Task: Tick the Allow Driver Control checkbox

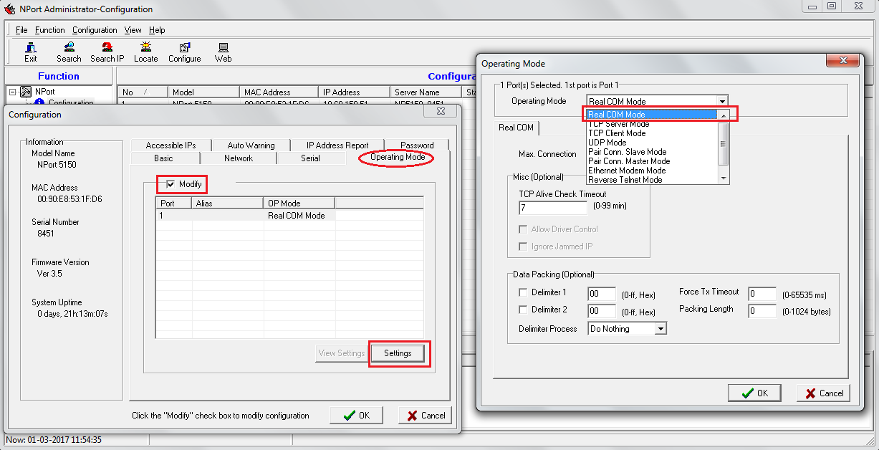Action: [x=523, y=229]
